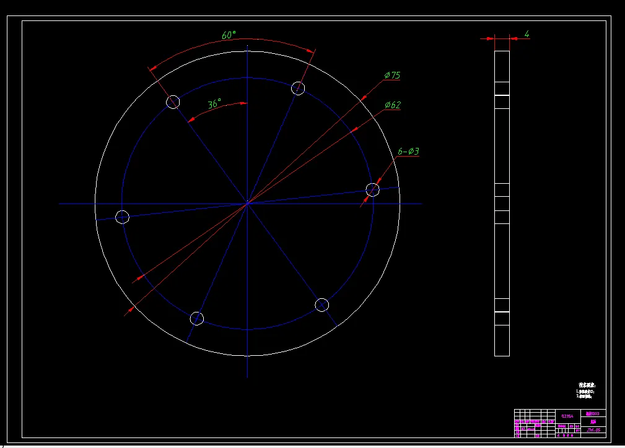Image resolution: width=625 pixels, height=448 pixels.
Task: Pick the 6-Ø3 hole callout text
Action: click(409, 152)
